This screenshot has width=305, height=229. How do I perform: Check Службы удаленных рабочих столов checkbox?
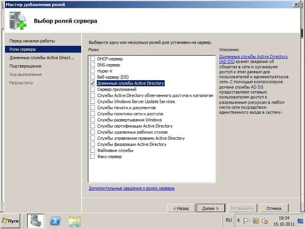92,132
